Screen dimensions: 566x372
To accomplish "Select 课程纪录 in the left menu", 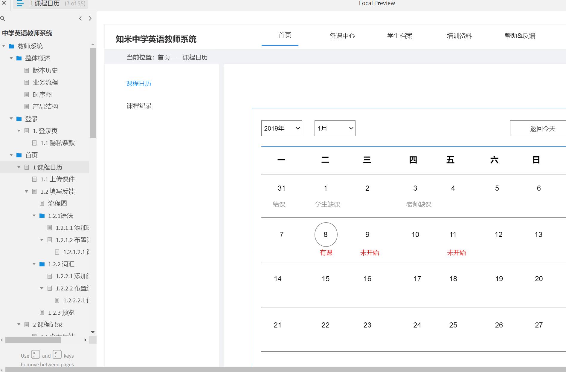I will [x=139, y=106].
